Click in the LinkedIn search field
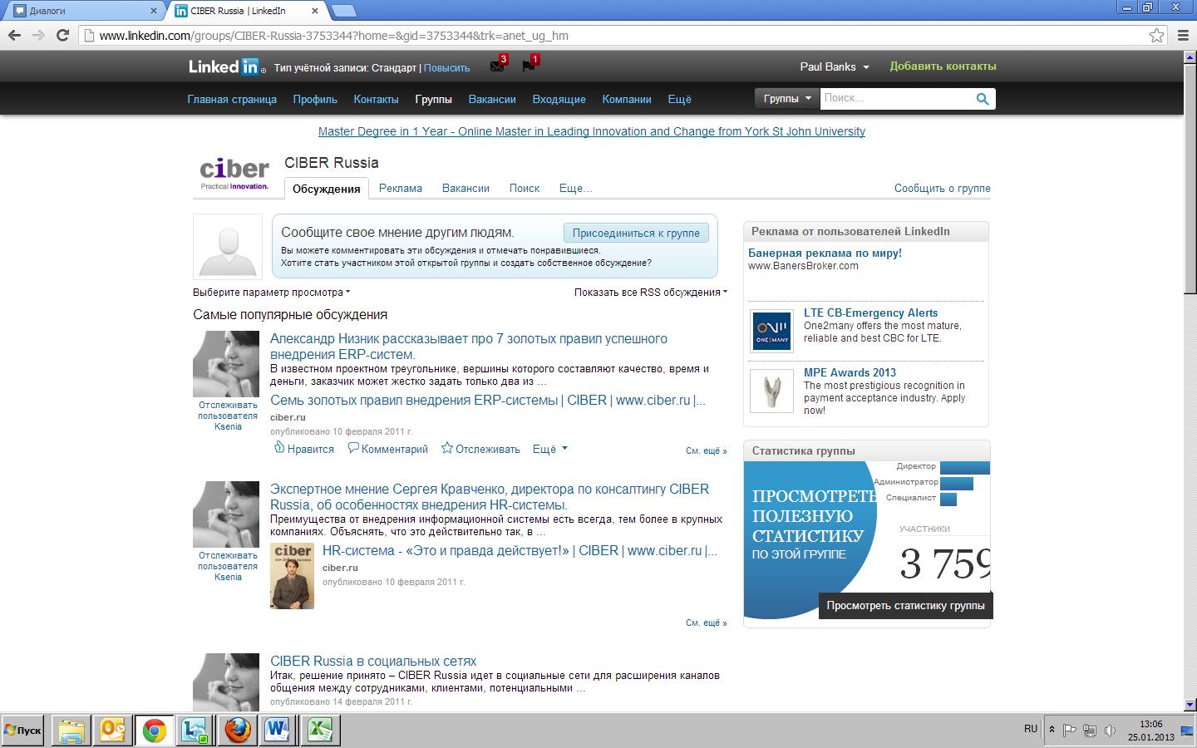1197x748 pixels. pyautogui.click(x=896, y=98)
